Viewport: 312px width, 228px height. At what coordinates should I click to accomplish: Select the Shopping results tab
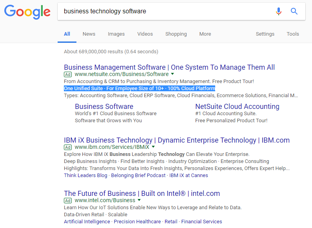176,34
